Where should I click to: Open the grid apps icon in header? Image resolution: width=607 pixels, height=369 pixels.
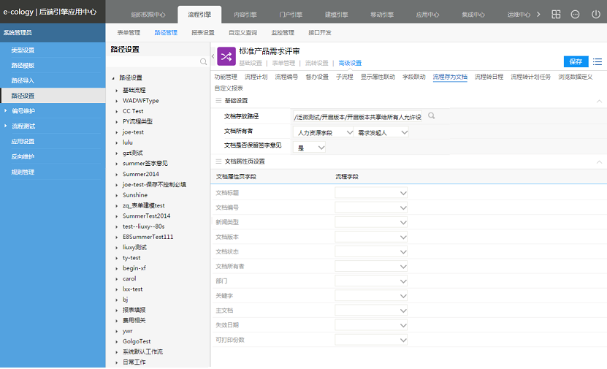(556, 15)
